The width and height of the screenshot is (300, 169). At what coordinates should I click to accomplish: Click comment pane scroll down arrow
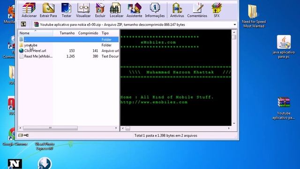pos(234,123)
